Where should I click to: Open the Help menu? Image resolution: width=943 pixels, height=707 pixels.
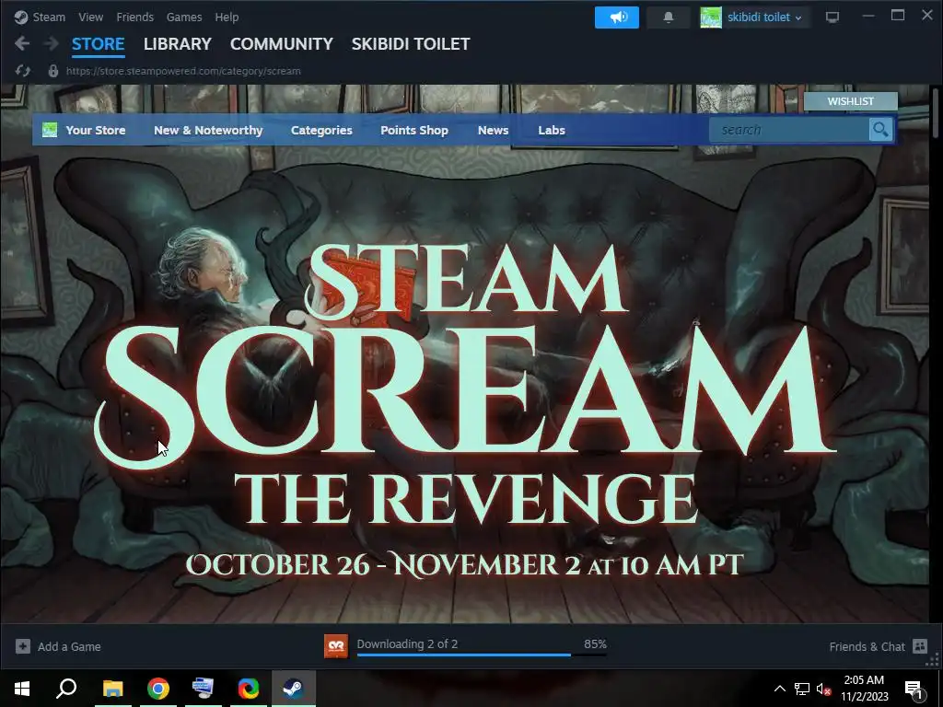(227, 17)
